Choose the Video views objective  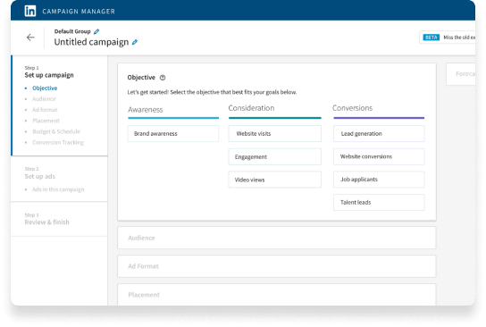tap(275, 180)
